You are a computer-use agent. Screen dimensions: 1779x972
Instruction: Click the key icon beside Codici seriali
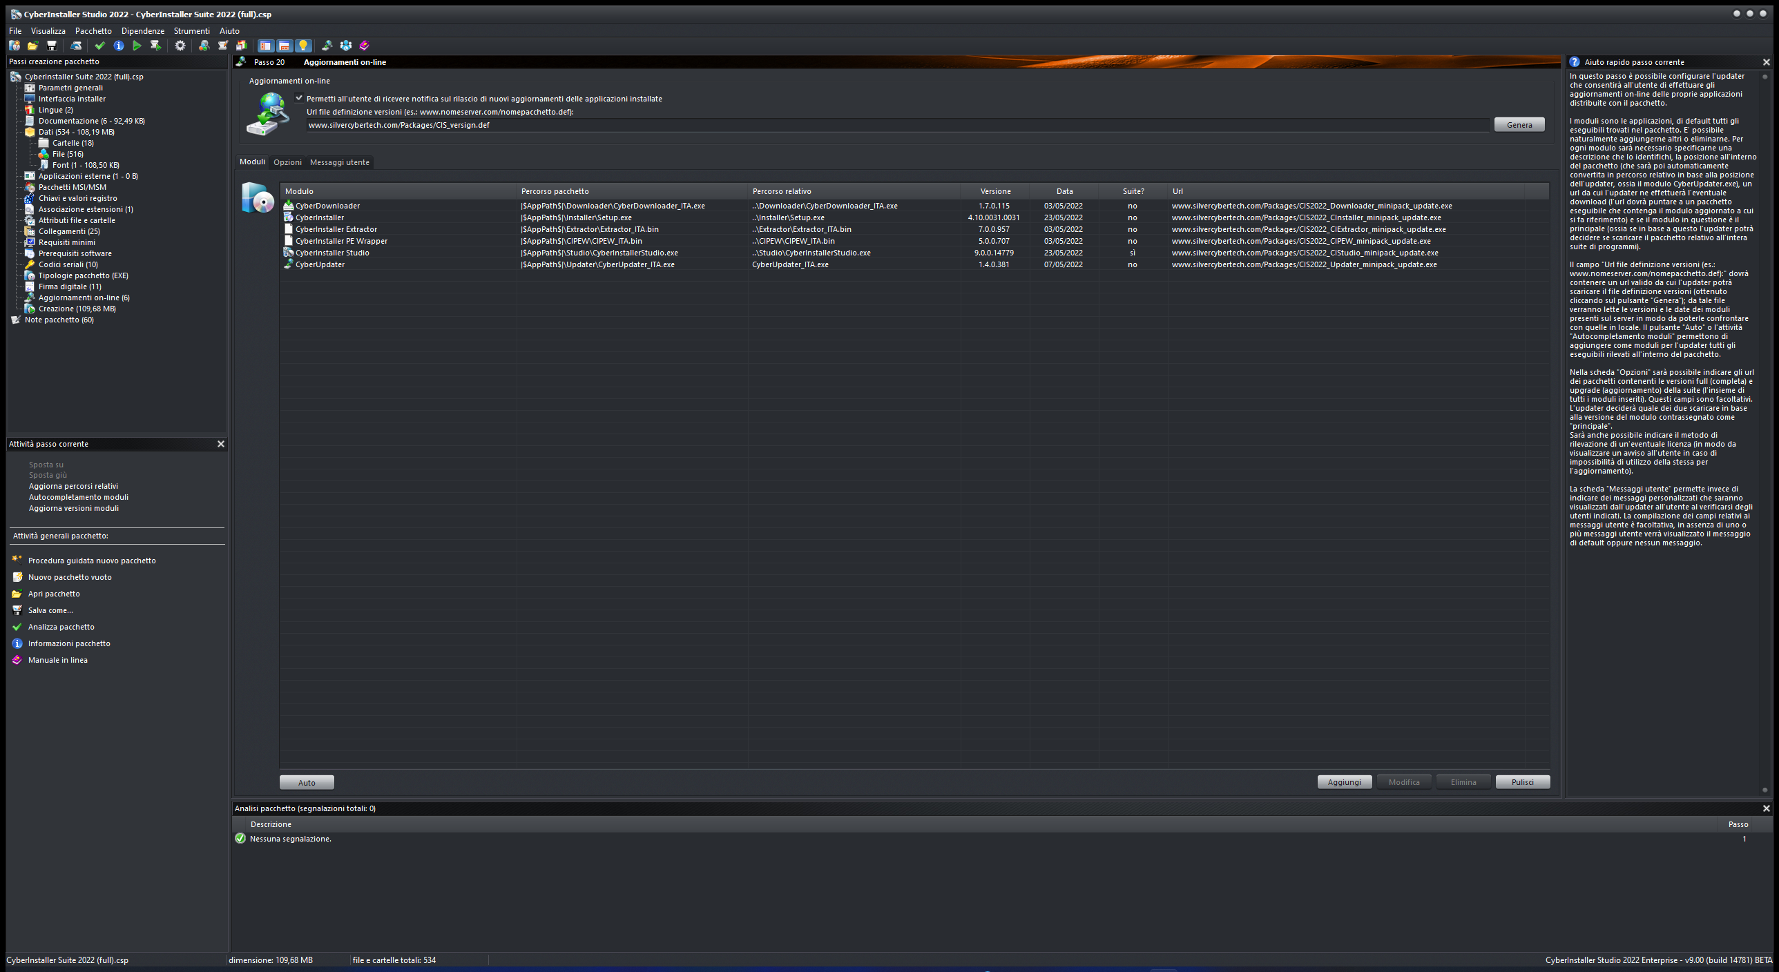tap(30, 264)
